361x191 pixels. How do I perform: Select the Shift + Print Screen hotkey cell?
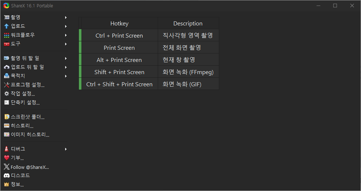click(120, 72)
